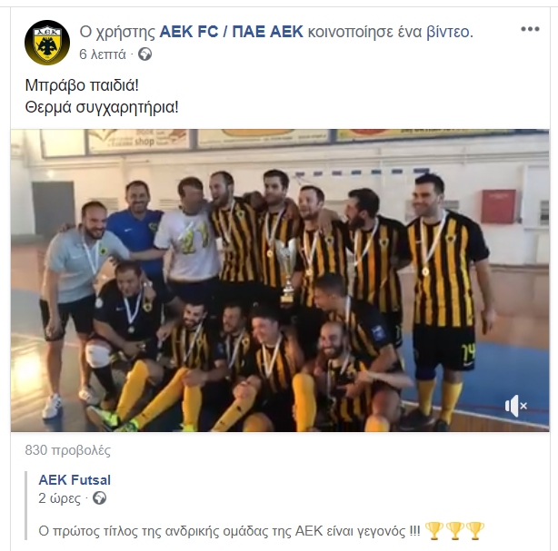Click the 2 ώρες original post timestamp

(59, 498)
